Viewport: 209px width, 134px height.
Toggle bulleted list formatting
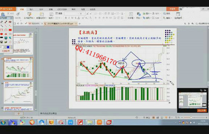pyautogui.click(x=96, y=14)
